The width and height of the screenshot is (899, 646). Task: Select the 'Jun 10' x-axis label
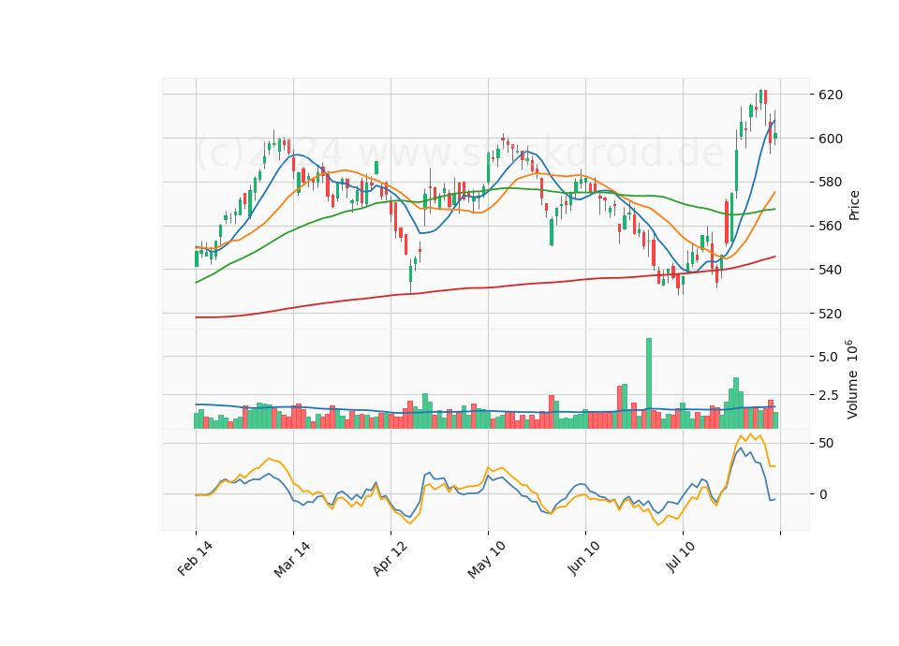pyautogui.click(x=584, y=558)
